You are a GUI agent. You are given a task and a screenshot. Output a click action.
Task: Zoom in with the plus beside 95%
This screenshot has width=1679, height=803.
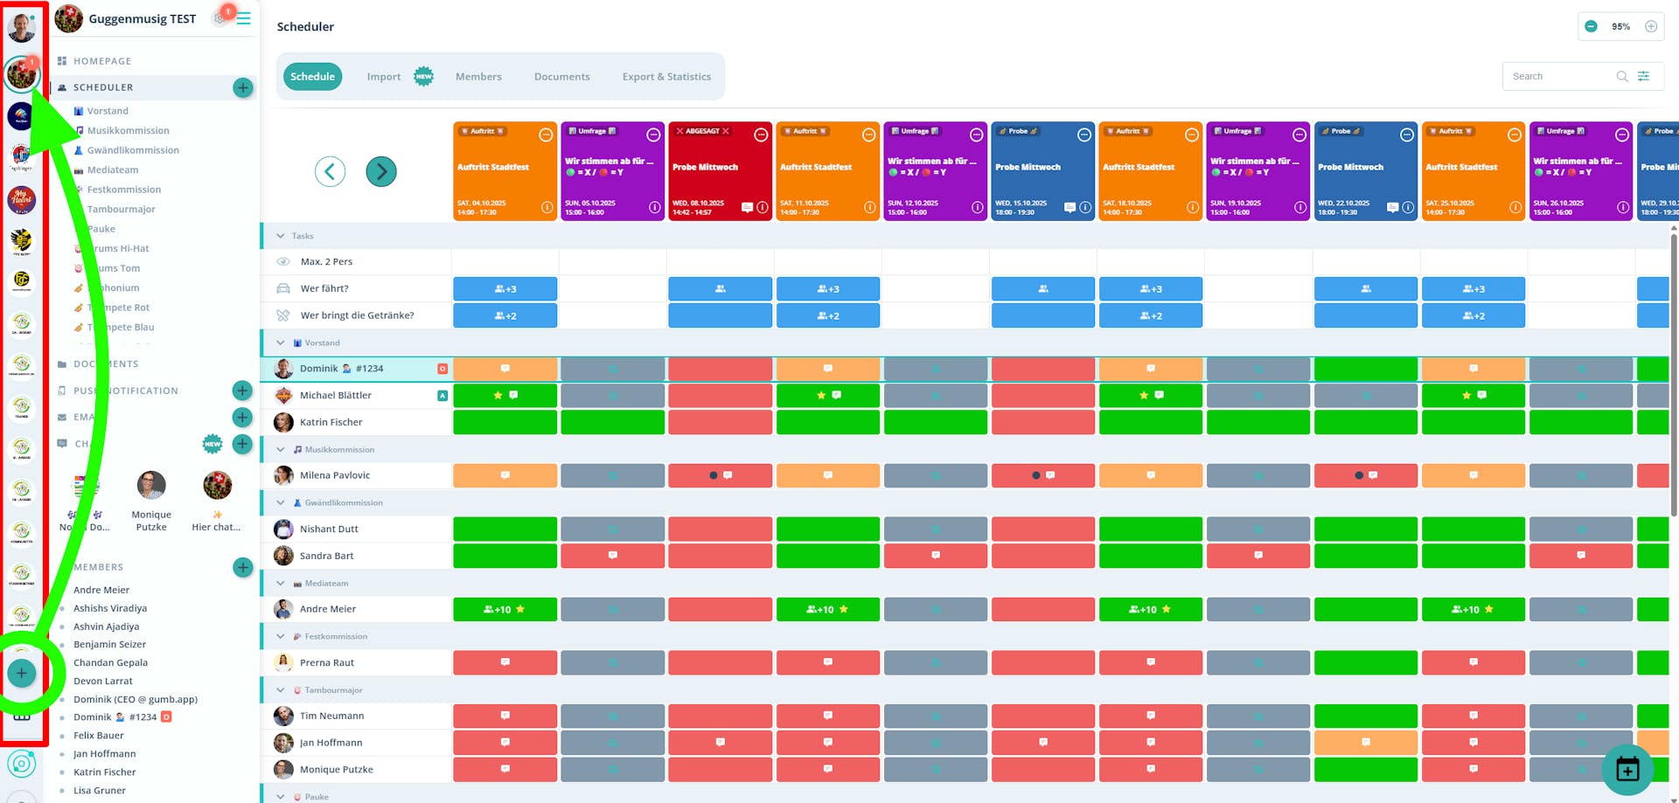pyautogui.click(x=1651, y=26)
